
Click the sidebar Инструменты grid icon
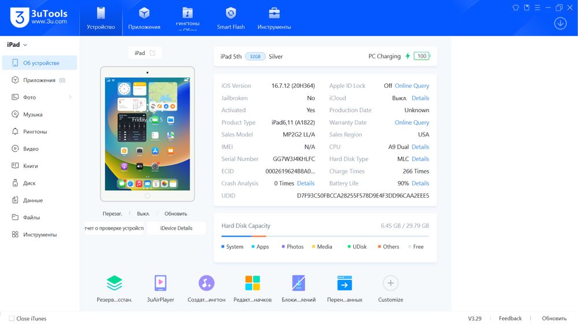15,234
